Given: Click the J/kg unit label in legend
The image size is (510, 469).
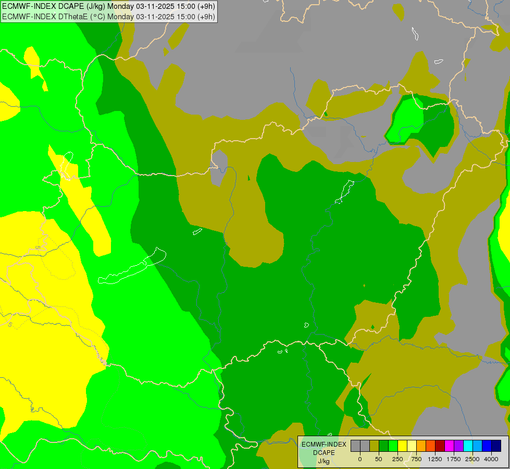Looking at the screenshot, I should [x=324, y=461].
